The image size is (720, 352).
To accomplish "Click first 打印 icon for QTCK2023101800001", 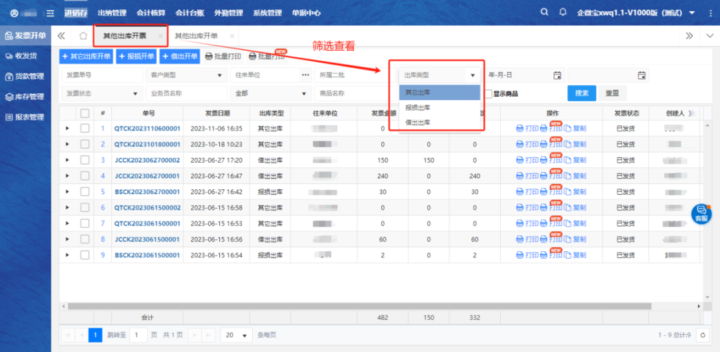I will pos(520,144).
